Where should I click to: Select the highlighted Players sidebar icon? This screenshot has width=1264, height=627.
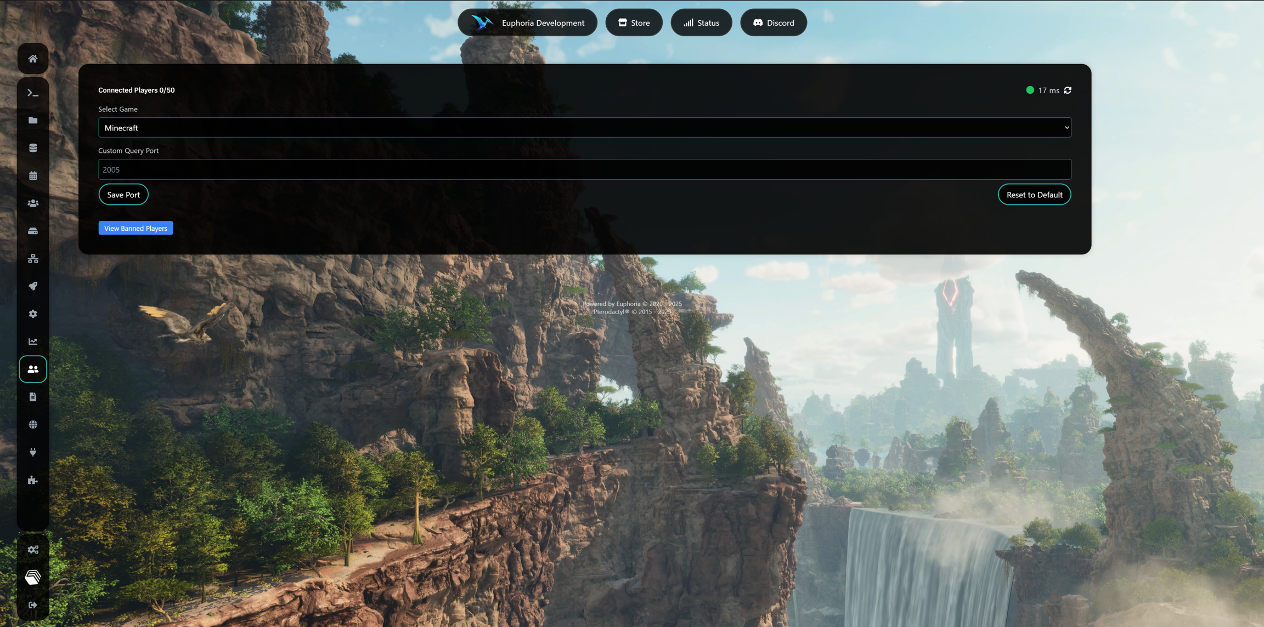(33, 369)
